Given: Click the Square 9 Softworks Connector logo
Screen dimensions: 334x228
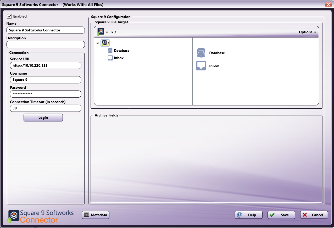Looking at the screenshot, I should pyautogui.click(x=40, y=217).
